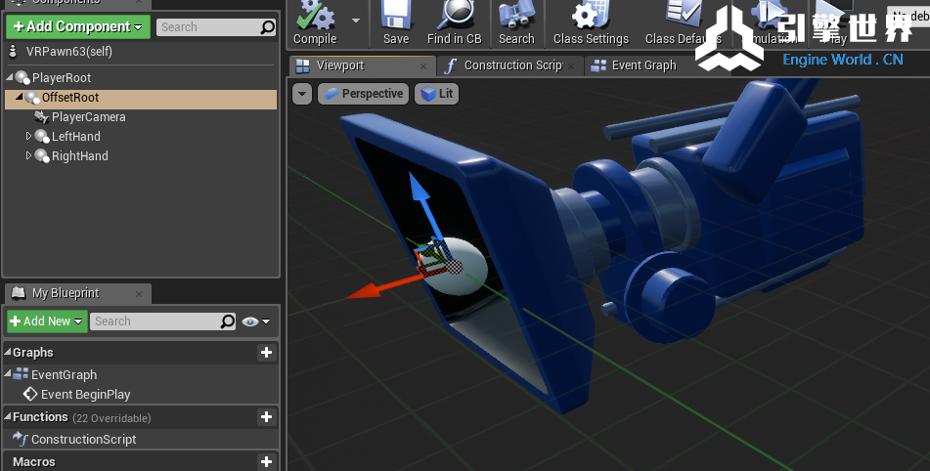
Task: Open the Lit view mode menu
Action: [x=436, y=94]
